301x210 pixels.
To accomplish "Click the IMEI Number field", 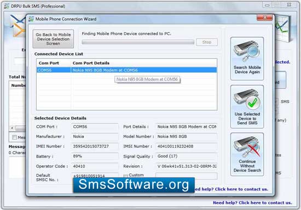I will tap(95, 146).
